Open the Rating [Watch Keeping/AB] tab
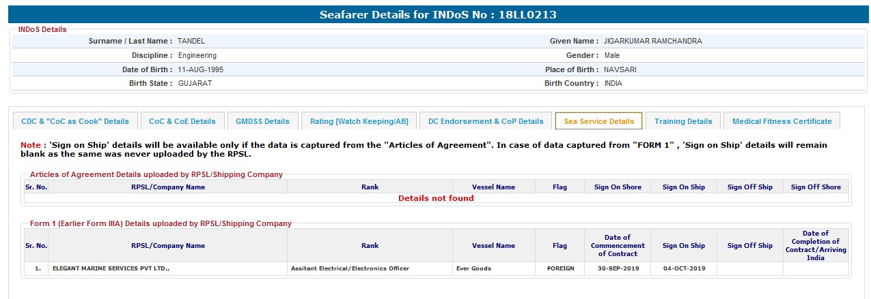Image resolution: width=871 pixels, height=299 pixels. (x=359, y=121)
